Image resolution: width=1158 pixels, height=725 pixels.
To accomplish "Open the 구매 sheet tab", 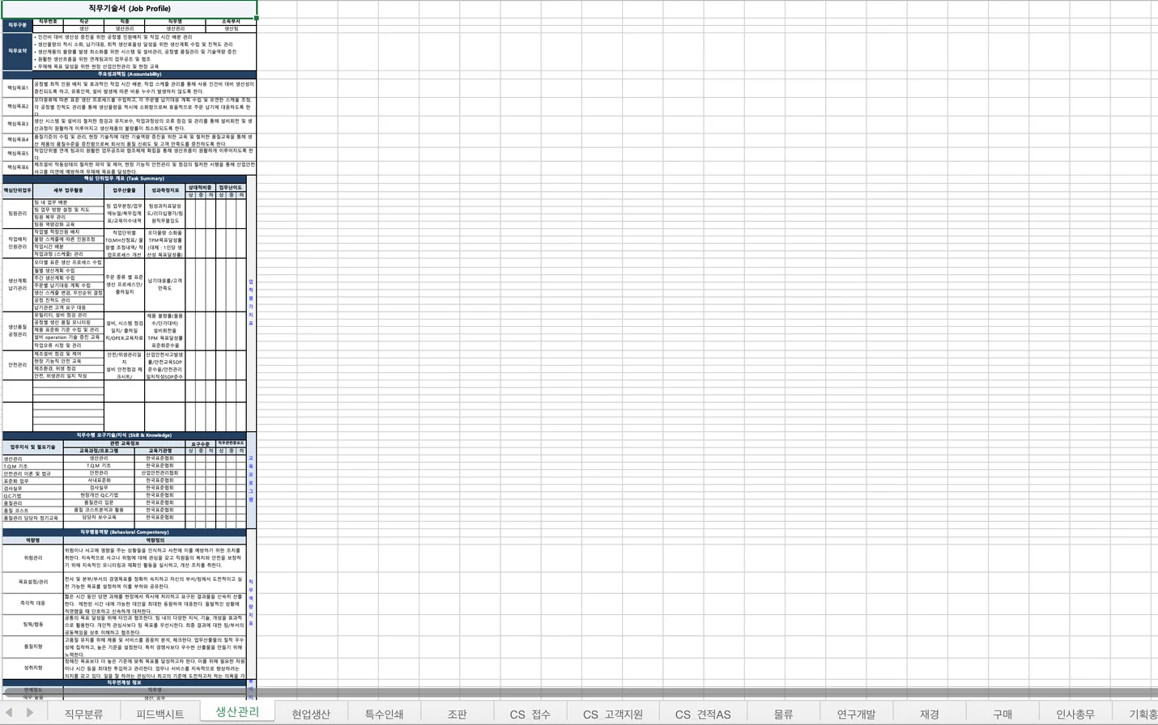I will [1003, 714].
